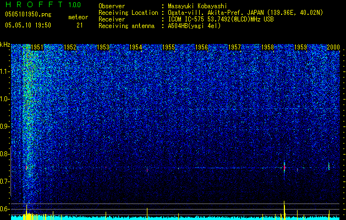
Task: Click the red meteor echo after 1954
Action: point(147,170)
